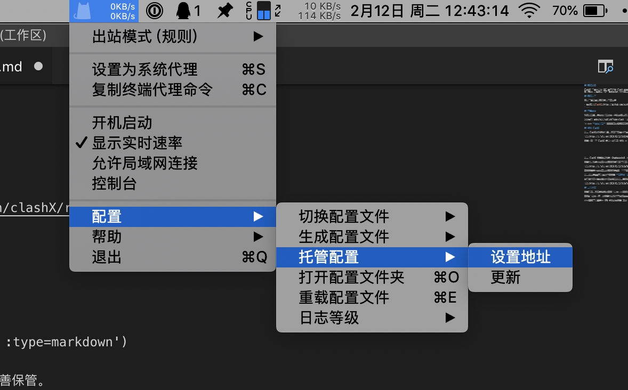Select 重载配置文件 menu entry

344,297
